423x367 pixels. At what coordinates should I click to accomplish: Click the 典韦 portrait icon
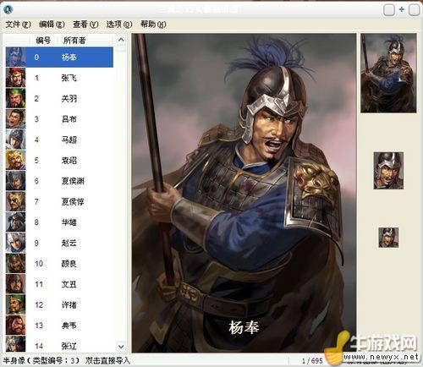pos(15,325)
